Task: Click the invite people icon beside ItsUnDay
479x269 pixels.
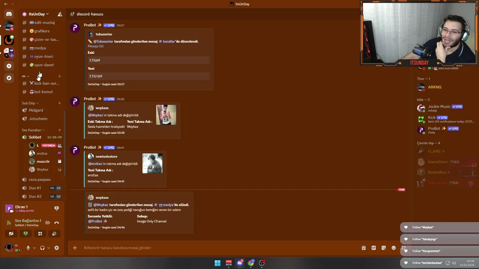Action: tap(60, 14)
